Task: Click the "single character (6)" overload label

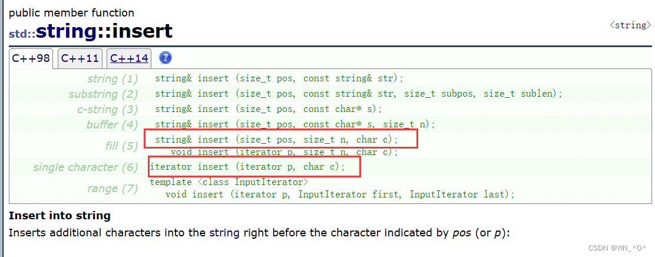Action: pyautogui.click(x=85, y=167)
